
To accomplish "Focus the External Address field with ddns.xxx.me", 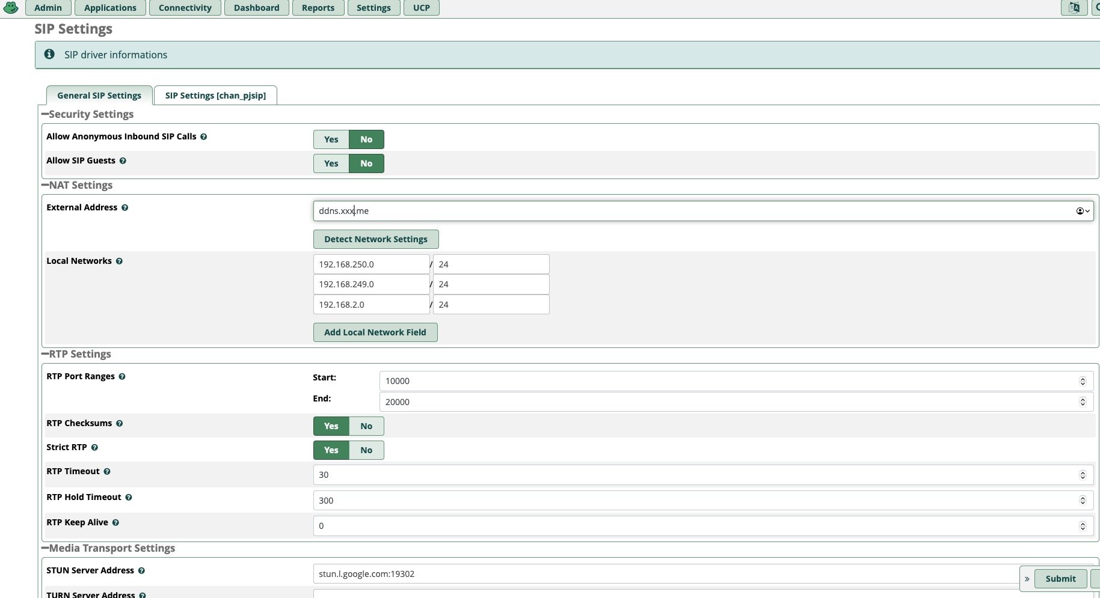I will click(703, 211).
